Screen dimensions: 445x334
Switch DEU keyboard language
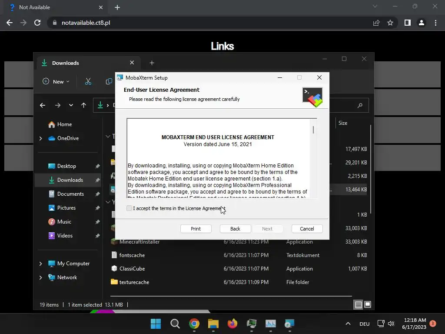[365, 324]
